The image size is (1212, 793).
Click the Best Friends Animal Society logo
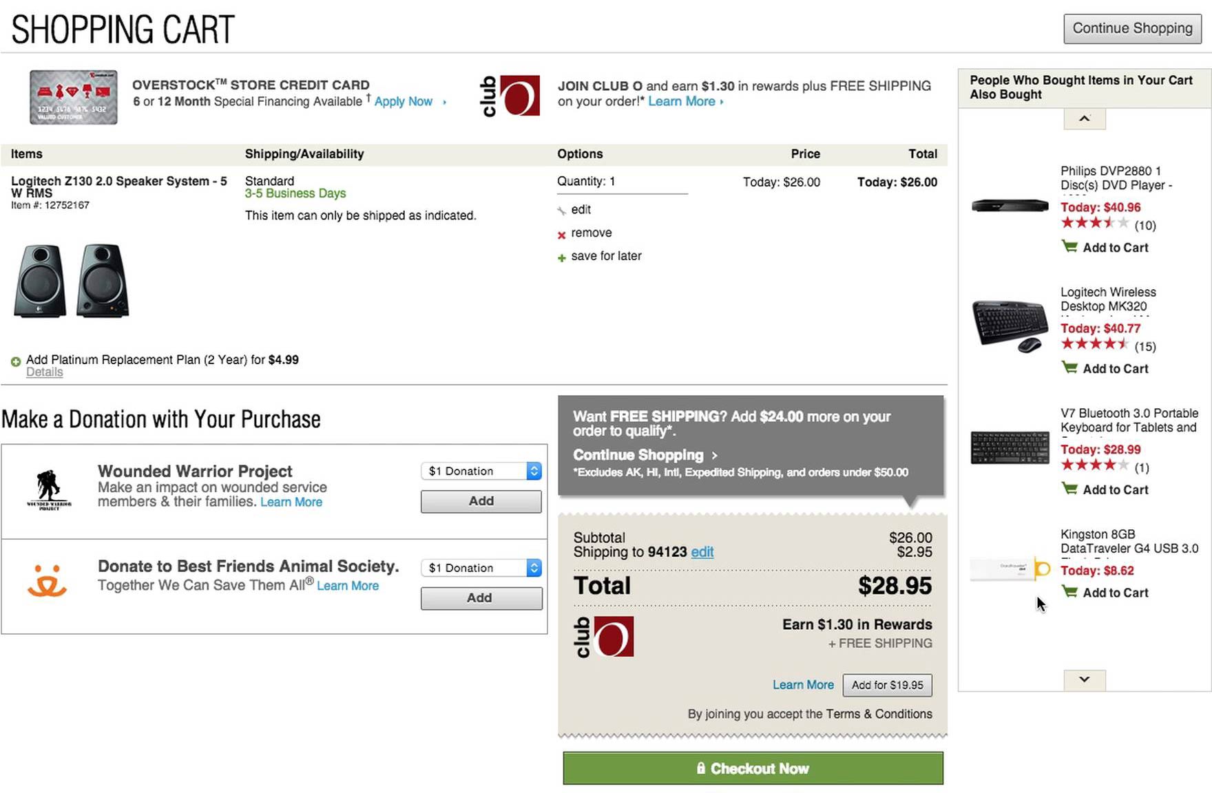click(47, 580)
